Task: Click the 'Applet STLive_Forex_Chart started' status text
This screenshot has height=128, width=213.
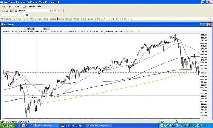Action: click(14, 122)
